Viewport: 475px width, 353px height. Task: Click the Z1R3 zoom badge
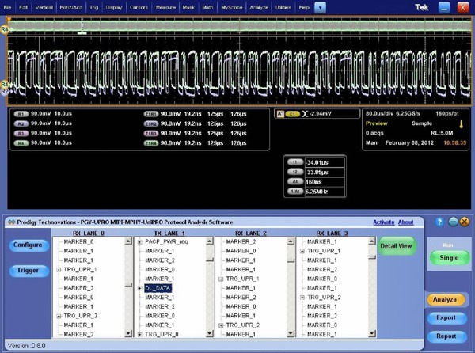click(151, 134)
